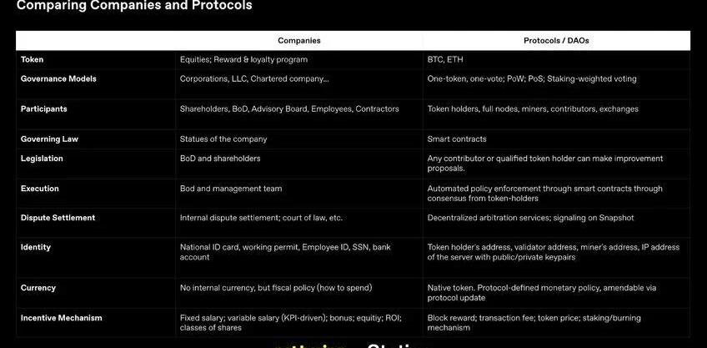Select the 'Companies' column header

point(298,40)
